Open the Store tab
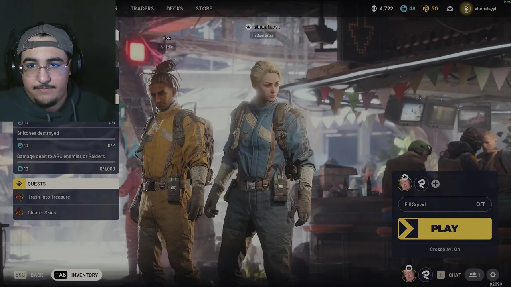Screen dimensions: 511x287 point(204,8)
